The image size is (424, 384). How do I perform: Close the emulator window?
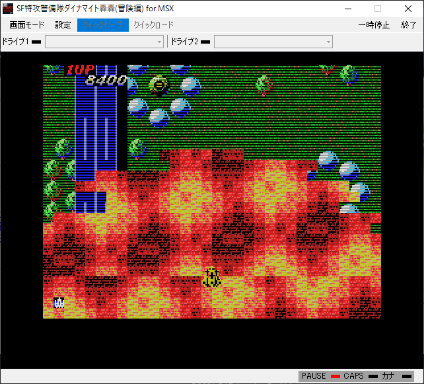(408, 9)
